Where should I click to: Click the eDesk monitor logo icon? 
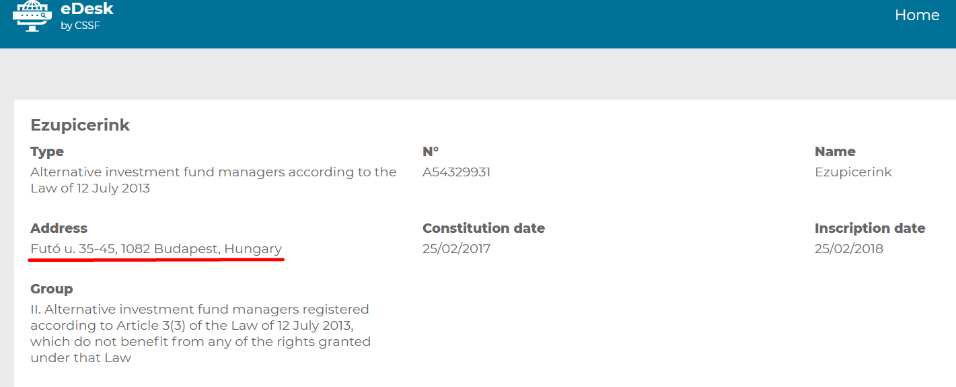[32, 16]
